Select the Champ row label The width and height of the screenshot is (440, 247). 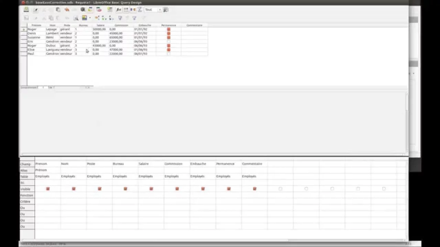27,164
